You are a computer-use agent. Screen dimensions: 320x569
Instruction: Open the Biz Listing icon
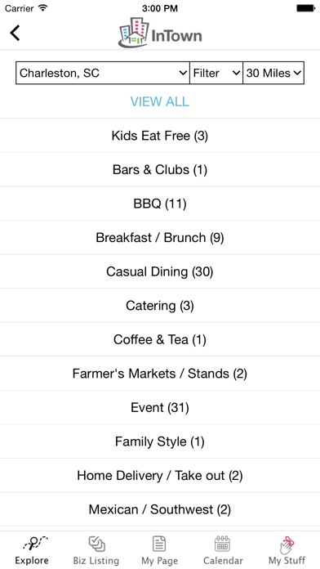tap(96, 544)
